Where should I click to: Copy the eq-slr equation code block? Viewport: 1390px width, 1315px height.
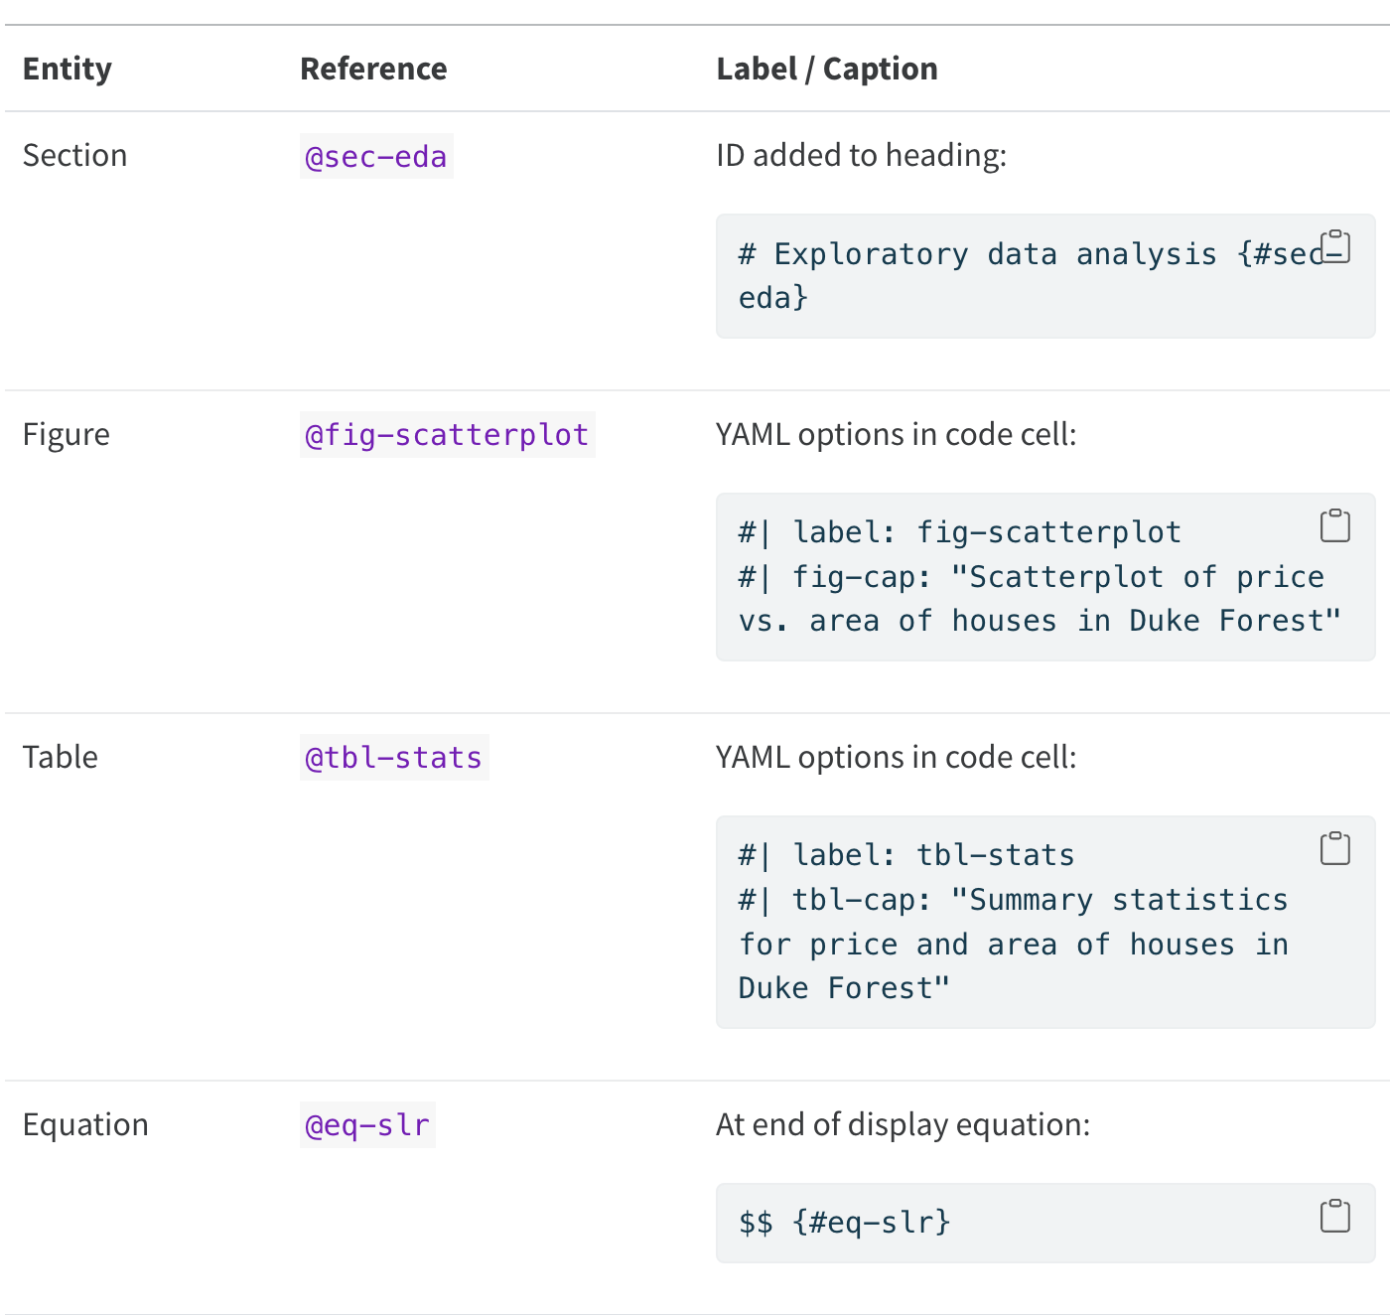pos(1335,1216)
